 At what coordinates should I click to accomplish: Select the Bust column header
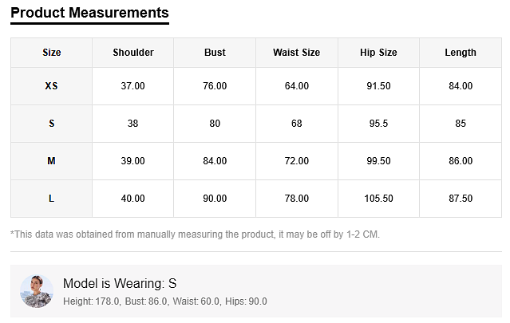[x=215, y=53]
